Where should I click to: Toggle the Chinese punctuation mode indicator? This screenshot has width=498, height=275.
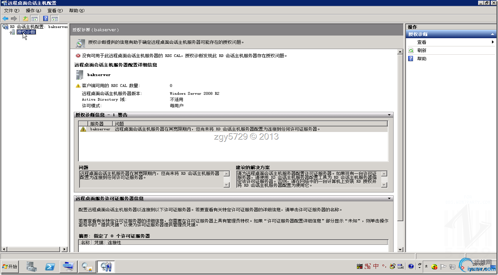[x=384, y=266]
